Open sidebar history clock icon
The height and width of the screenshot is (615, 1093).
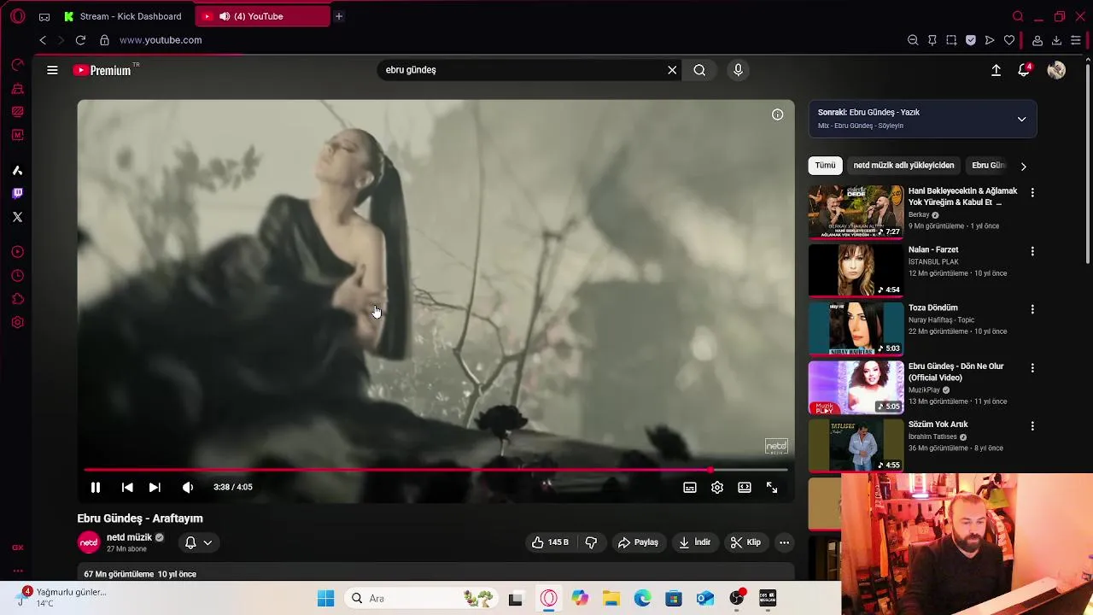click(x=17, y=276)
